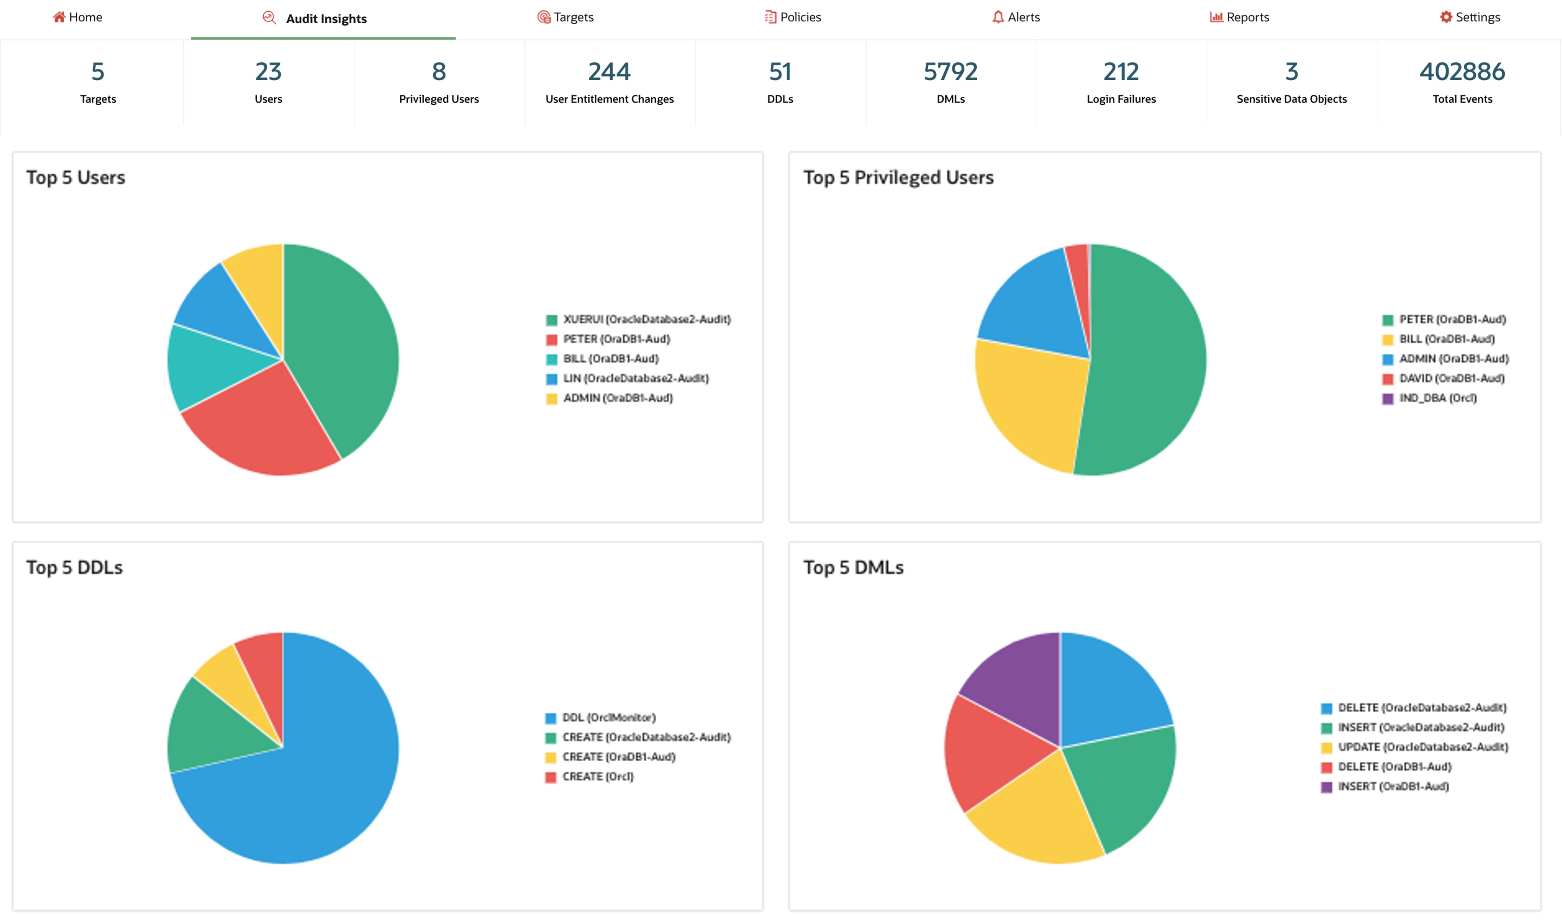Viewport: 1562px width, 922px height.
Task: Click the Home icon in the navigation bar
Action: click(60, 17)
